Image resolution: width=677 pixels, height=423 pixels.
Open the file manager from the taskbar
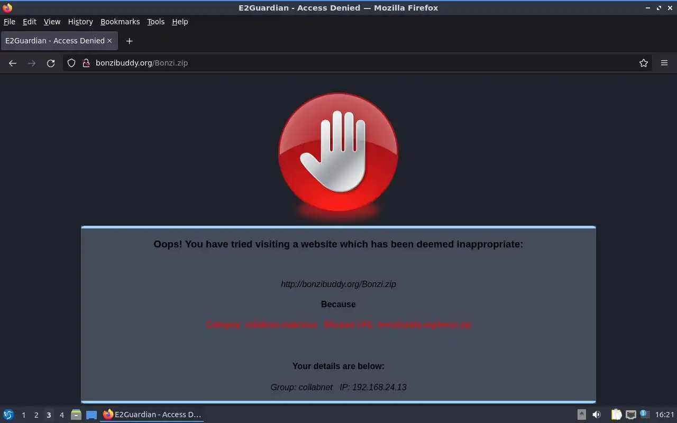coord(76,415)
